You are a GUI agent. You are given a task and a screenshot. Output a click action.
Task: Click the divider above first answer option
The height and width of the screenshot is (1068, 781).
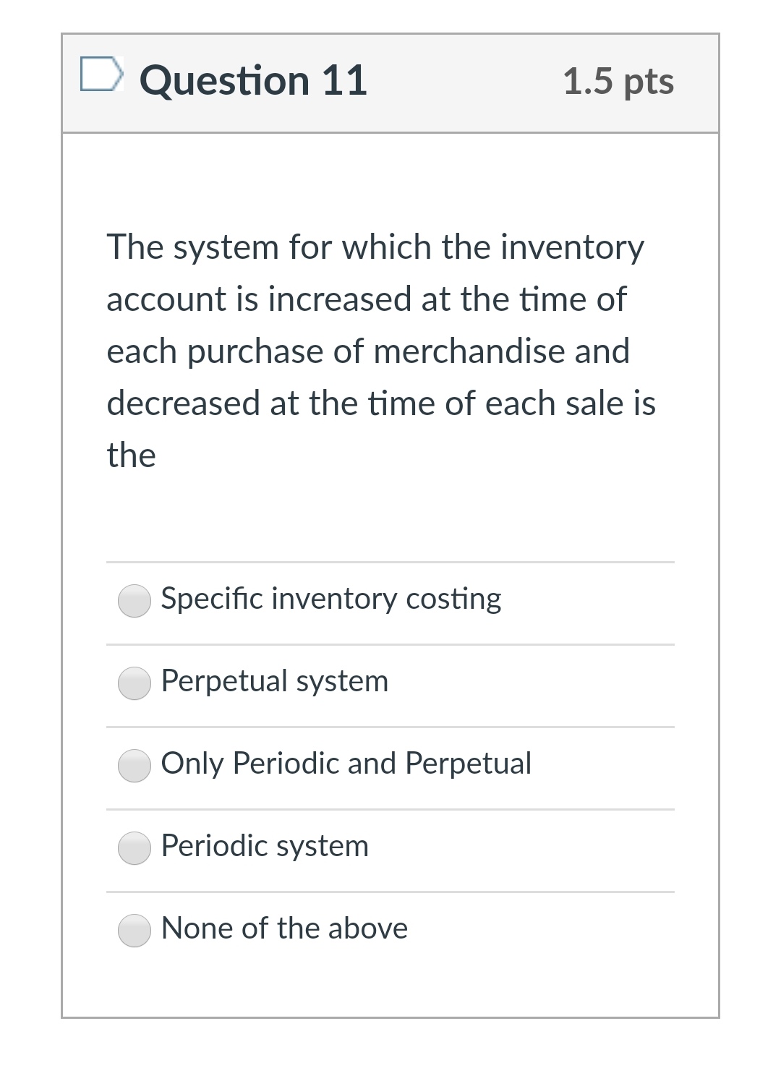click(390, 562)
